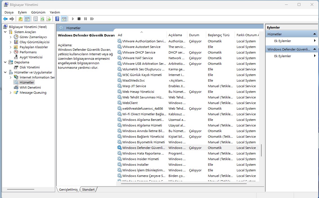Screen dimensions: 319x198
Task: Collapse the Windows Defender Güvenli... actions section
Action: pos(314,49)
